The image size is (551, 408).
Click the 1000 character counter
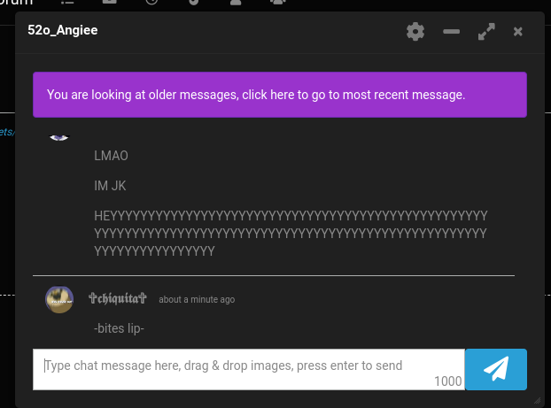tap(448, 381)
